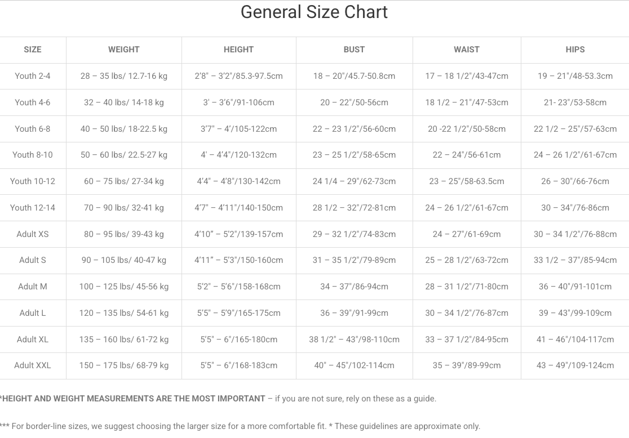629x438 pixels.
Task: Click the Adult XS size cell
Action: [33, 234]
